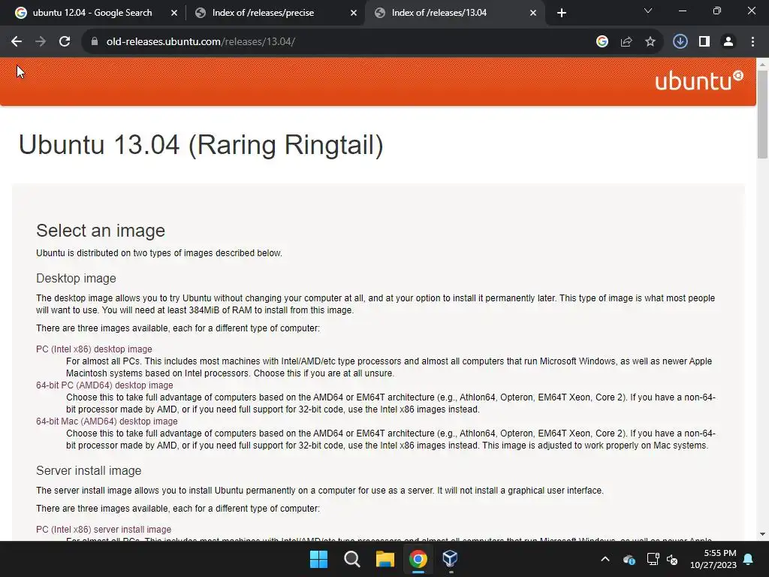Bookmark this page with star icon

tap(650, 42)
